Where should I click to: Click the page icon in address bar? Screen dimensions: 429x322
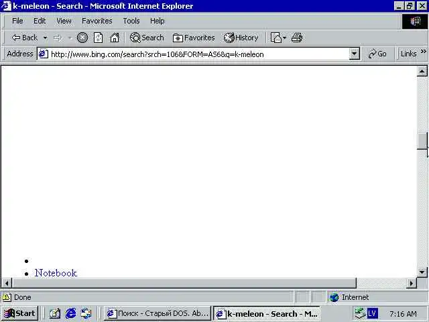[43, 54]
